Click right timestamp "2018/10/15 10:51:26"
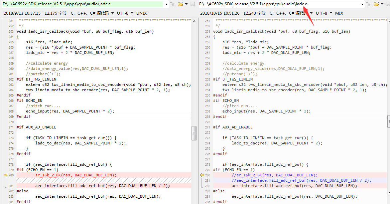Image resolution: width=390 pixels, height=204 pixels. (220, 13)
